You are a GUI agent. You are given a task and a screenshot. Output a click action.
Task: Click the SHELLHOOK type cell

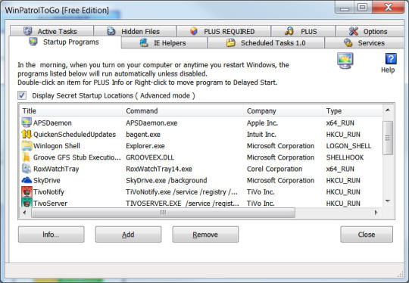click(x=345, y=157)
